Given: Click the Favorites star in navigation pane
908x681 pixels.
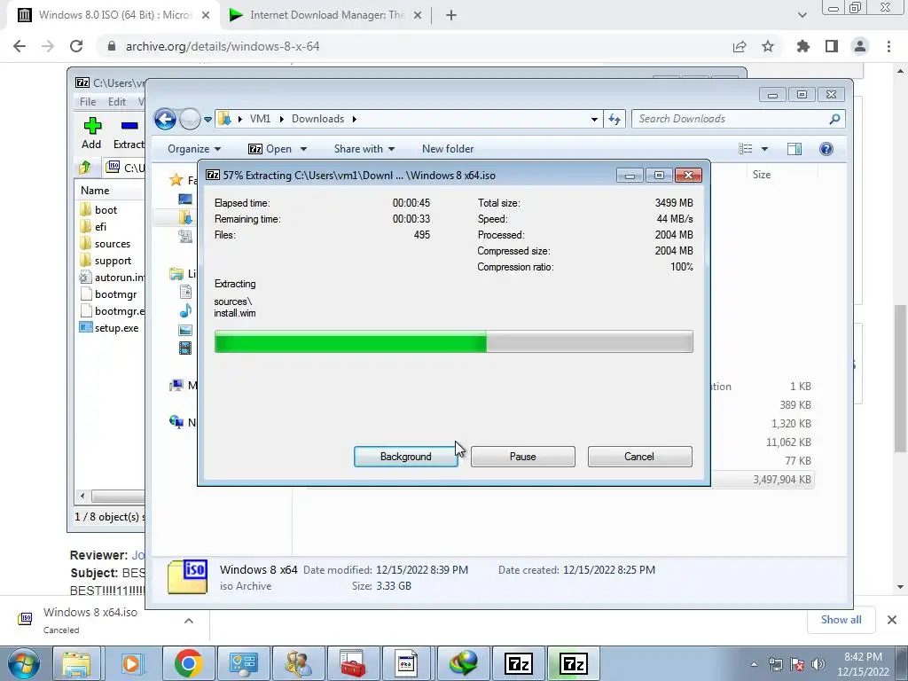Looking at the screenshot, I should [x=176, y=180].
